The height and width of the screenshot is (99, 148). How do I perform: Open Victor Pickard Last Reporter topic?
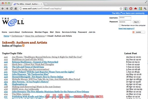click(43, 72)
